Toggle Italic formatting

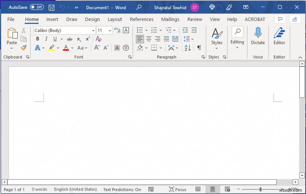pyautogui.click(x=46, y=39)
